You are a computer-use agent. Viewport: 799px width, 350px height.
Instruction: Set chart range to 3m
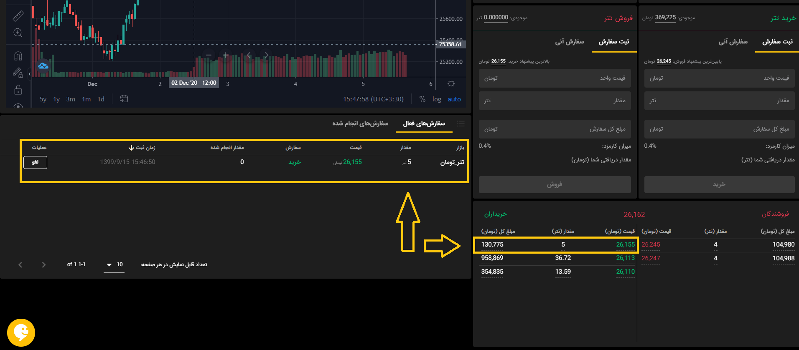[x=71, y=99]
